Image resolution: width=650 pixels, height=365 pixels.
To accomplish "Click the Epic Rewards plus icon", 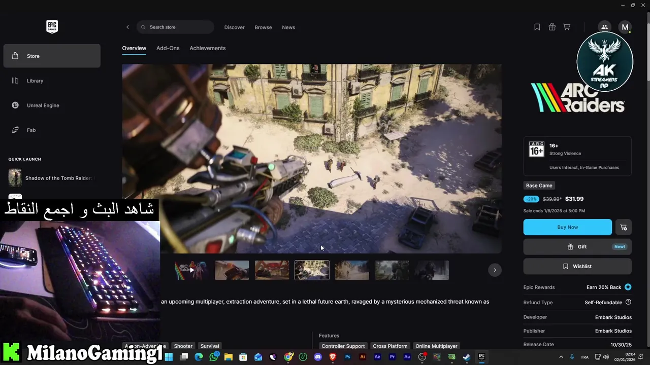I will pos(628,287).
